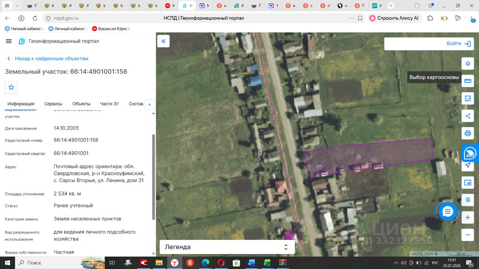Open the hamburger menu of the Geoportal
The image size is (479, 269).
click(x=9, y=41)
